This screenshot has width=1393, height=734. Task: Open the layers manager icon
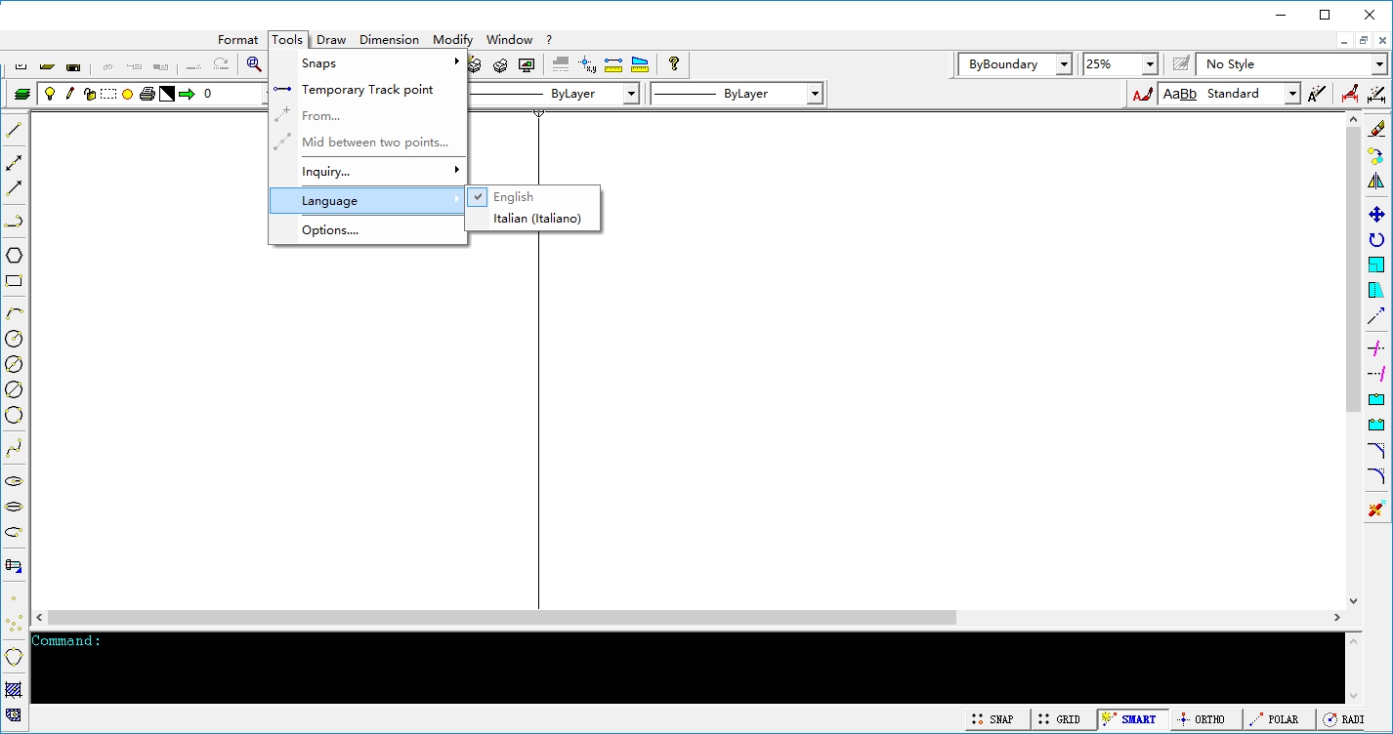pos(22,94)
